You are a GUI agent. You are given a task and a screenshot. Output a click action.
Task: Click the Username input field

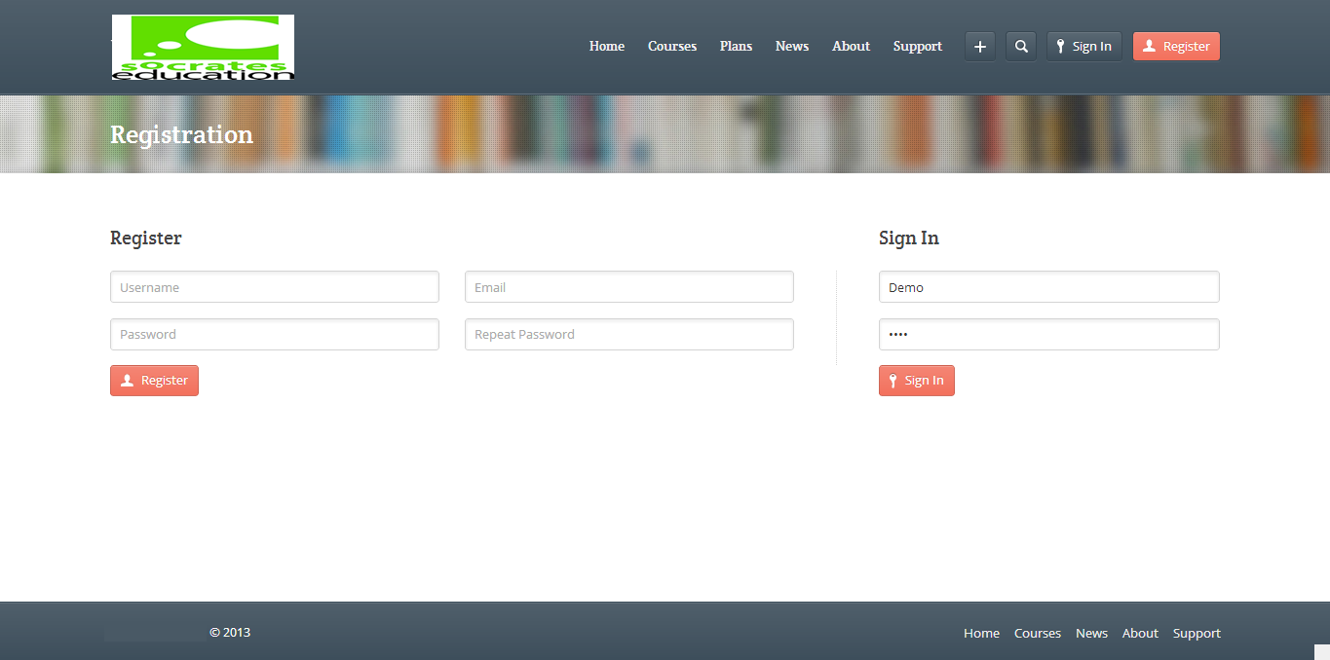pos(274,286)
